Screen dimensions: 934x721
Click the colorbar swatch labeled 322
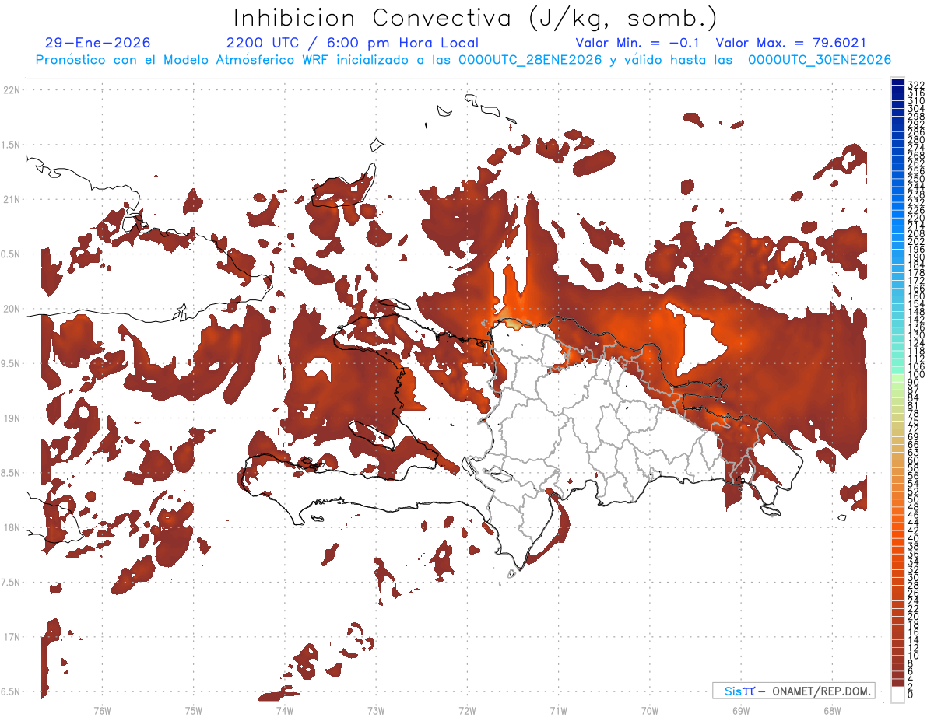point(897,83)
